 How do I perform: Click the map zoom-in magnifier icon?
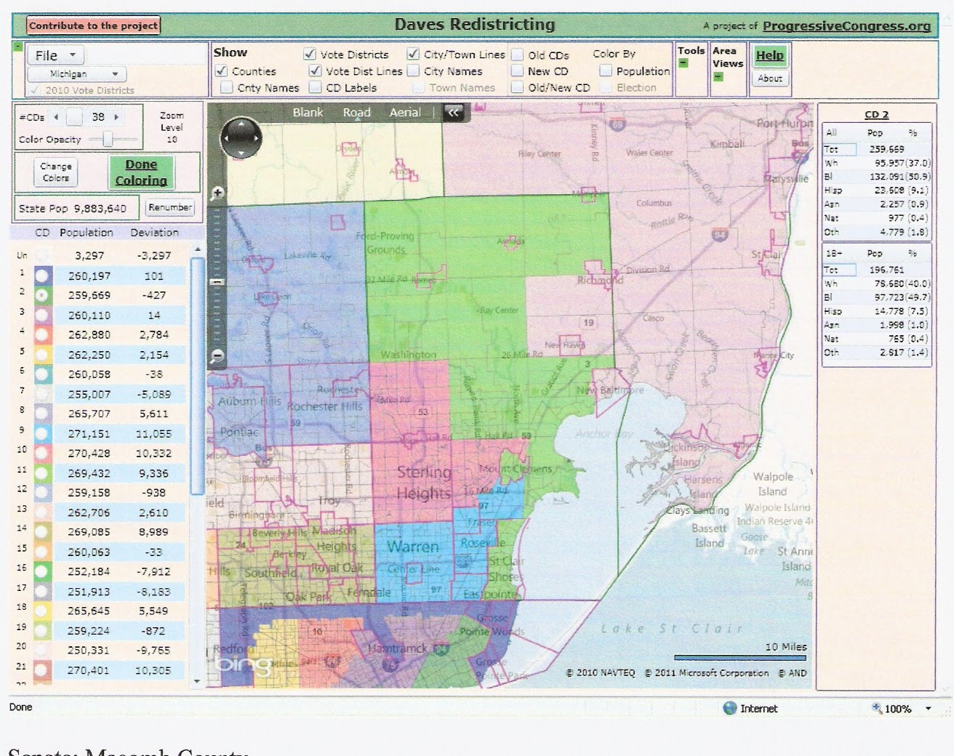217,193
